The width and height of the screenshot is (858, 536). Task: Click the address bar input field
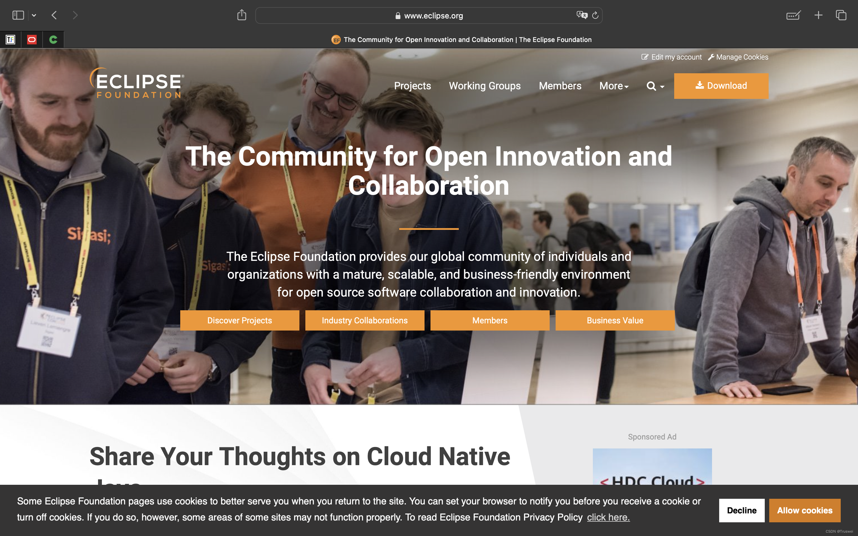pos(429,15)
